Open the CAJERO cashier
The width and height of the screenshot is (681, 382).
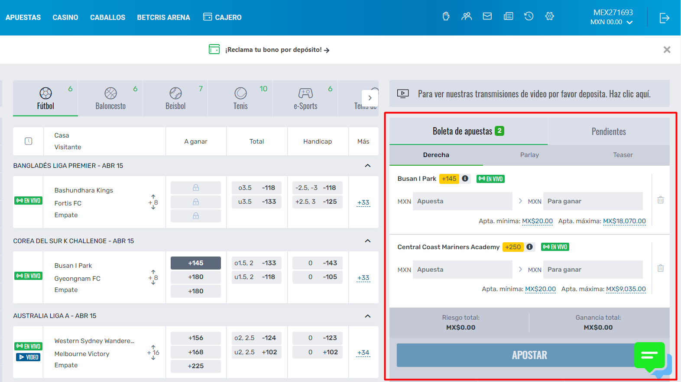(222, 17)
